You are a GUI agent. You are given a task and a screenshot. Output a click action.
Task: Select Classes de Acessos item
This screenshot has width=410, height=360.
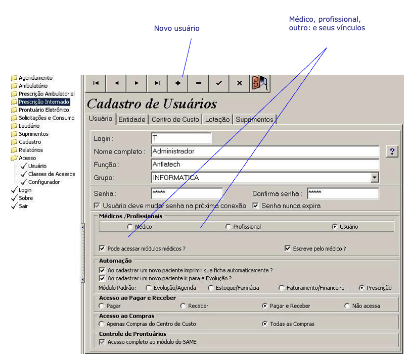coord(48,174)
